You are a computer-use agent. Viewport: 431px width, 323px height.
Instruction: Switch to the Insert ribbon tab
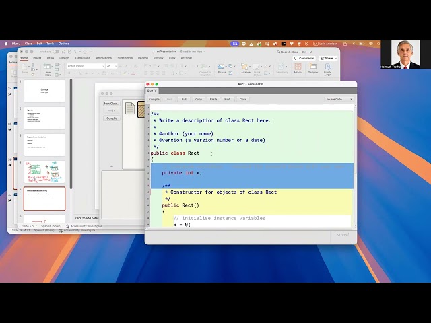37,58
